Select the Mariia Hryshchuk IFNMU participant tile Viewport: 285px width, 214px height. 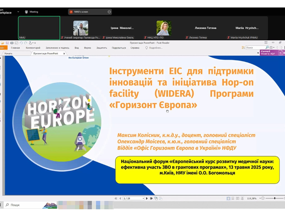(247, 28)
